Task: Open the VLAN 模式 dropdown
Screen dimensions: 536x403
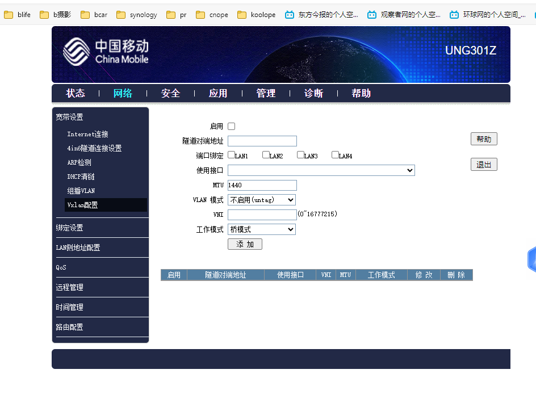Action: 261,200
